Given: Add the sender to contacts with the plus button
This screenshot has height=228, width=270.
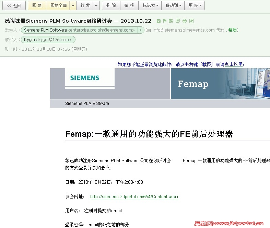Looking at the screenshot, I should coord(141,30).
